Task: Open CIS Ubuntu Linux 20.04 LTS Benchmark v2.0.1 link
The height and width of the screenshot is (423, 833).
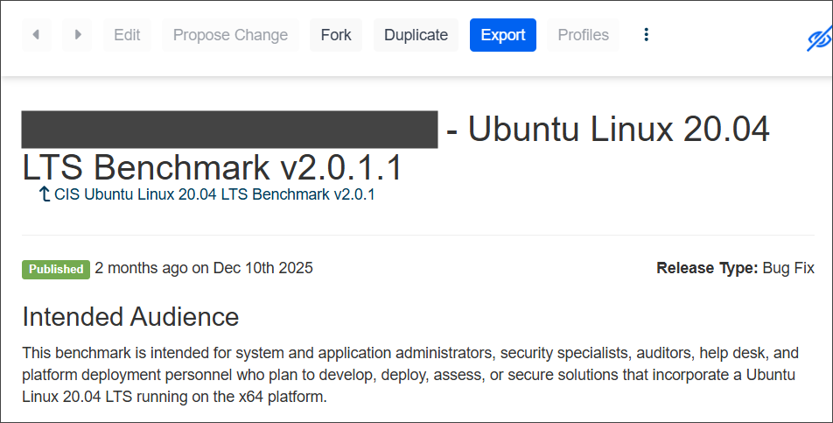Action: coord(214,194)
